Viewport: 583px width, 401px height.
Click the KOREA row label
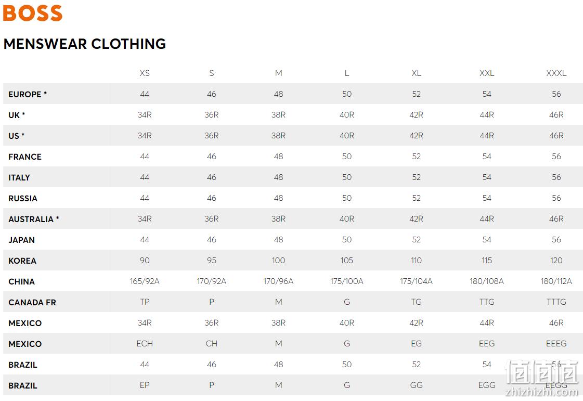tap(22, 261)
